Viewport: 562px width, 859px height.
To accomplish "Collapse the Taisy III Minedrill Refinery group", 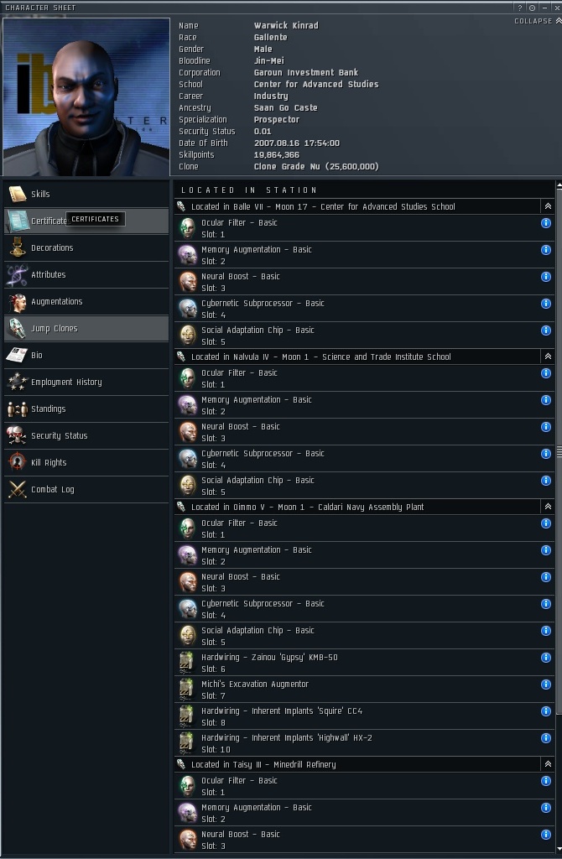I will [548, 764].
